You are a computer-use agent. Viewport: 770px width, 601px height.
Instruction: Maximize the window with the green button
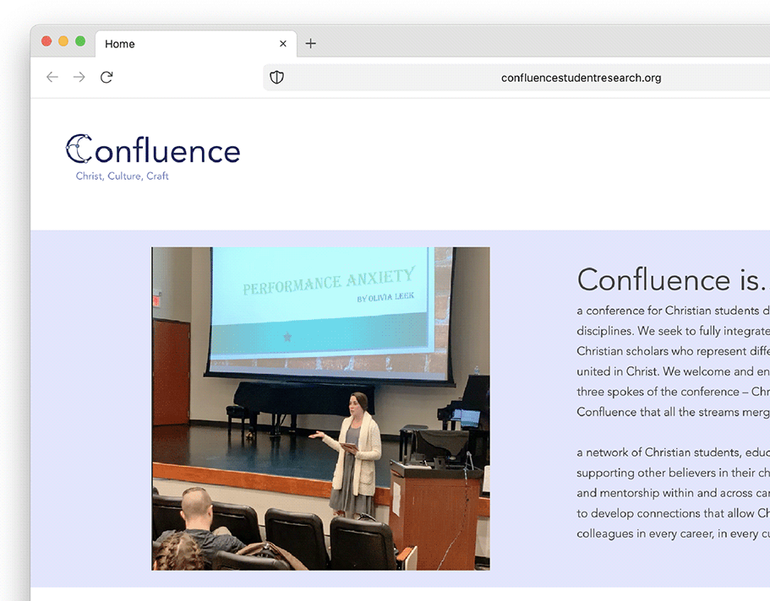(x=80, y=41)
